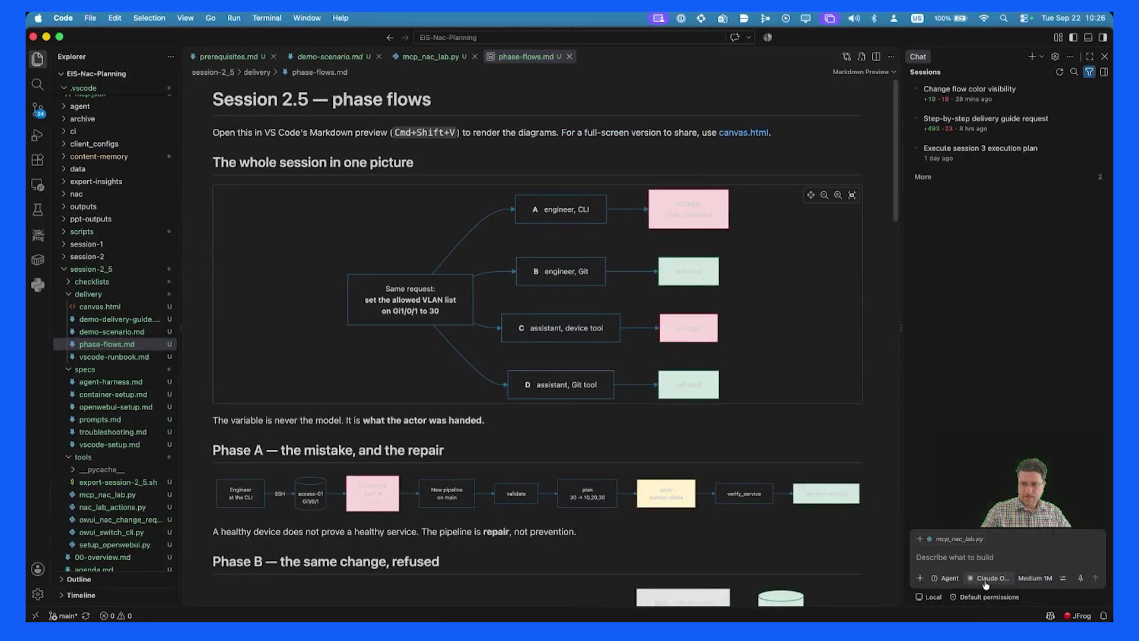Follow the canvas.html link

click(743, 132)
